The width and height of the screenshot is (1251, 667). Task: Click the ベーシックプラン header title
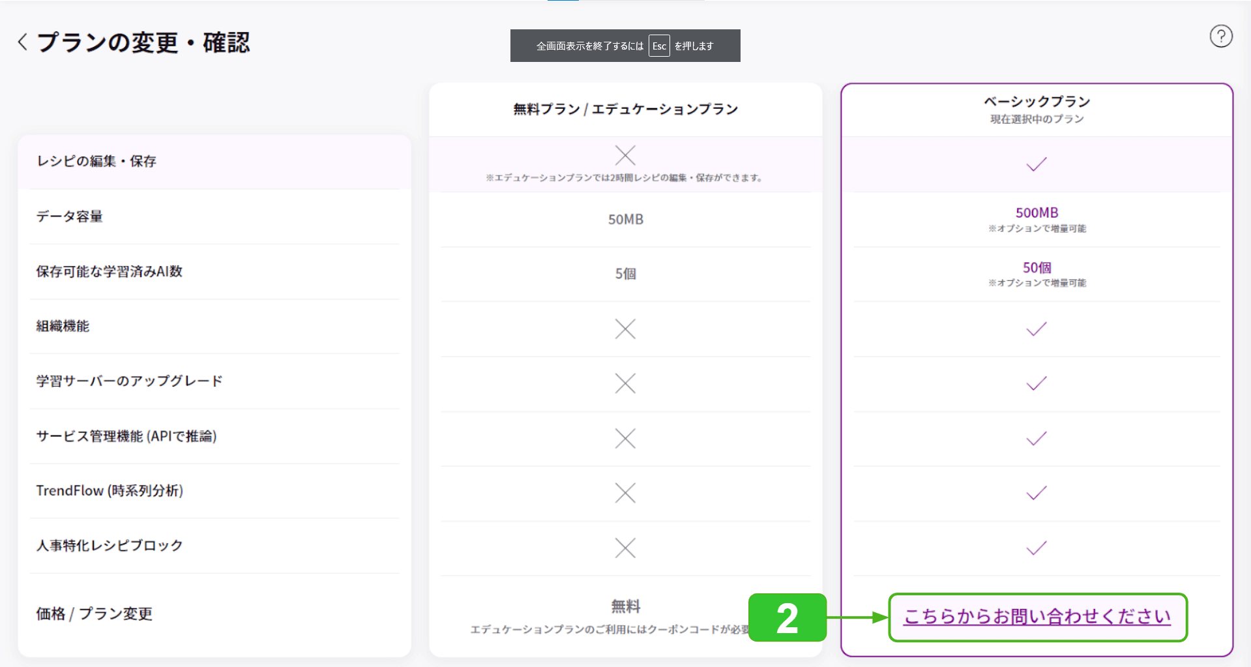pyautogui.click(x=1037, y=101)
